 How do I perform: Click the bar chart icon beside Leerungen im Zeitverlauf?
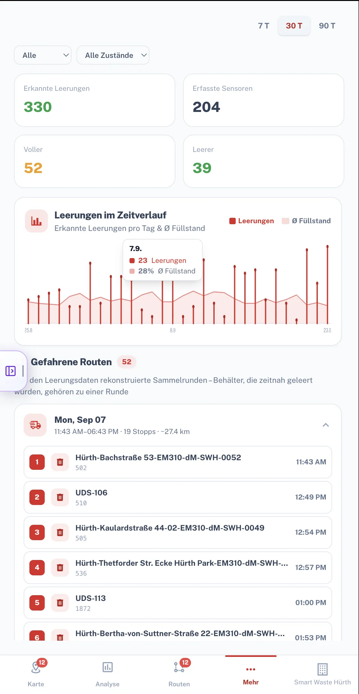[x=36, y=221]
